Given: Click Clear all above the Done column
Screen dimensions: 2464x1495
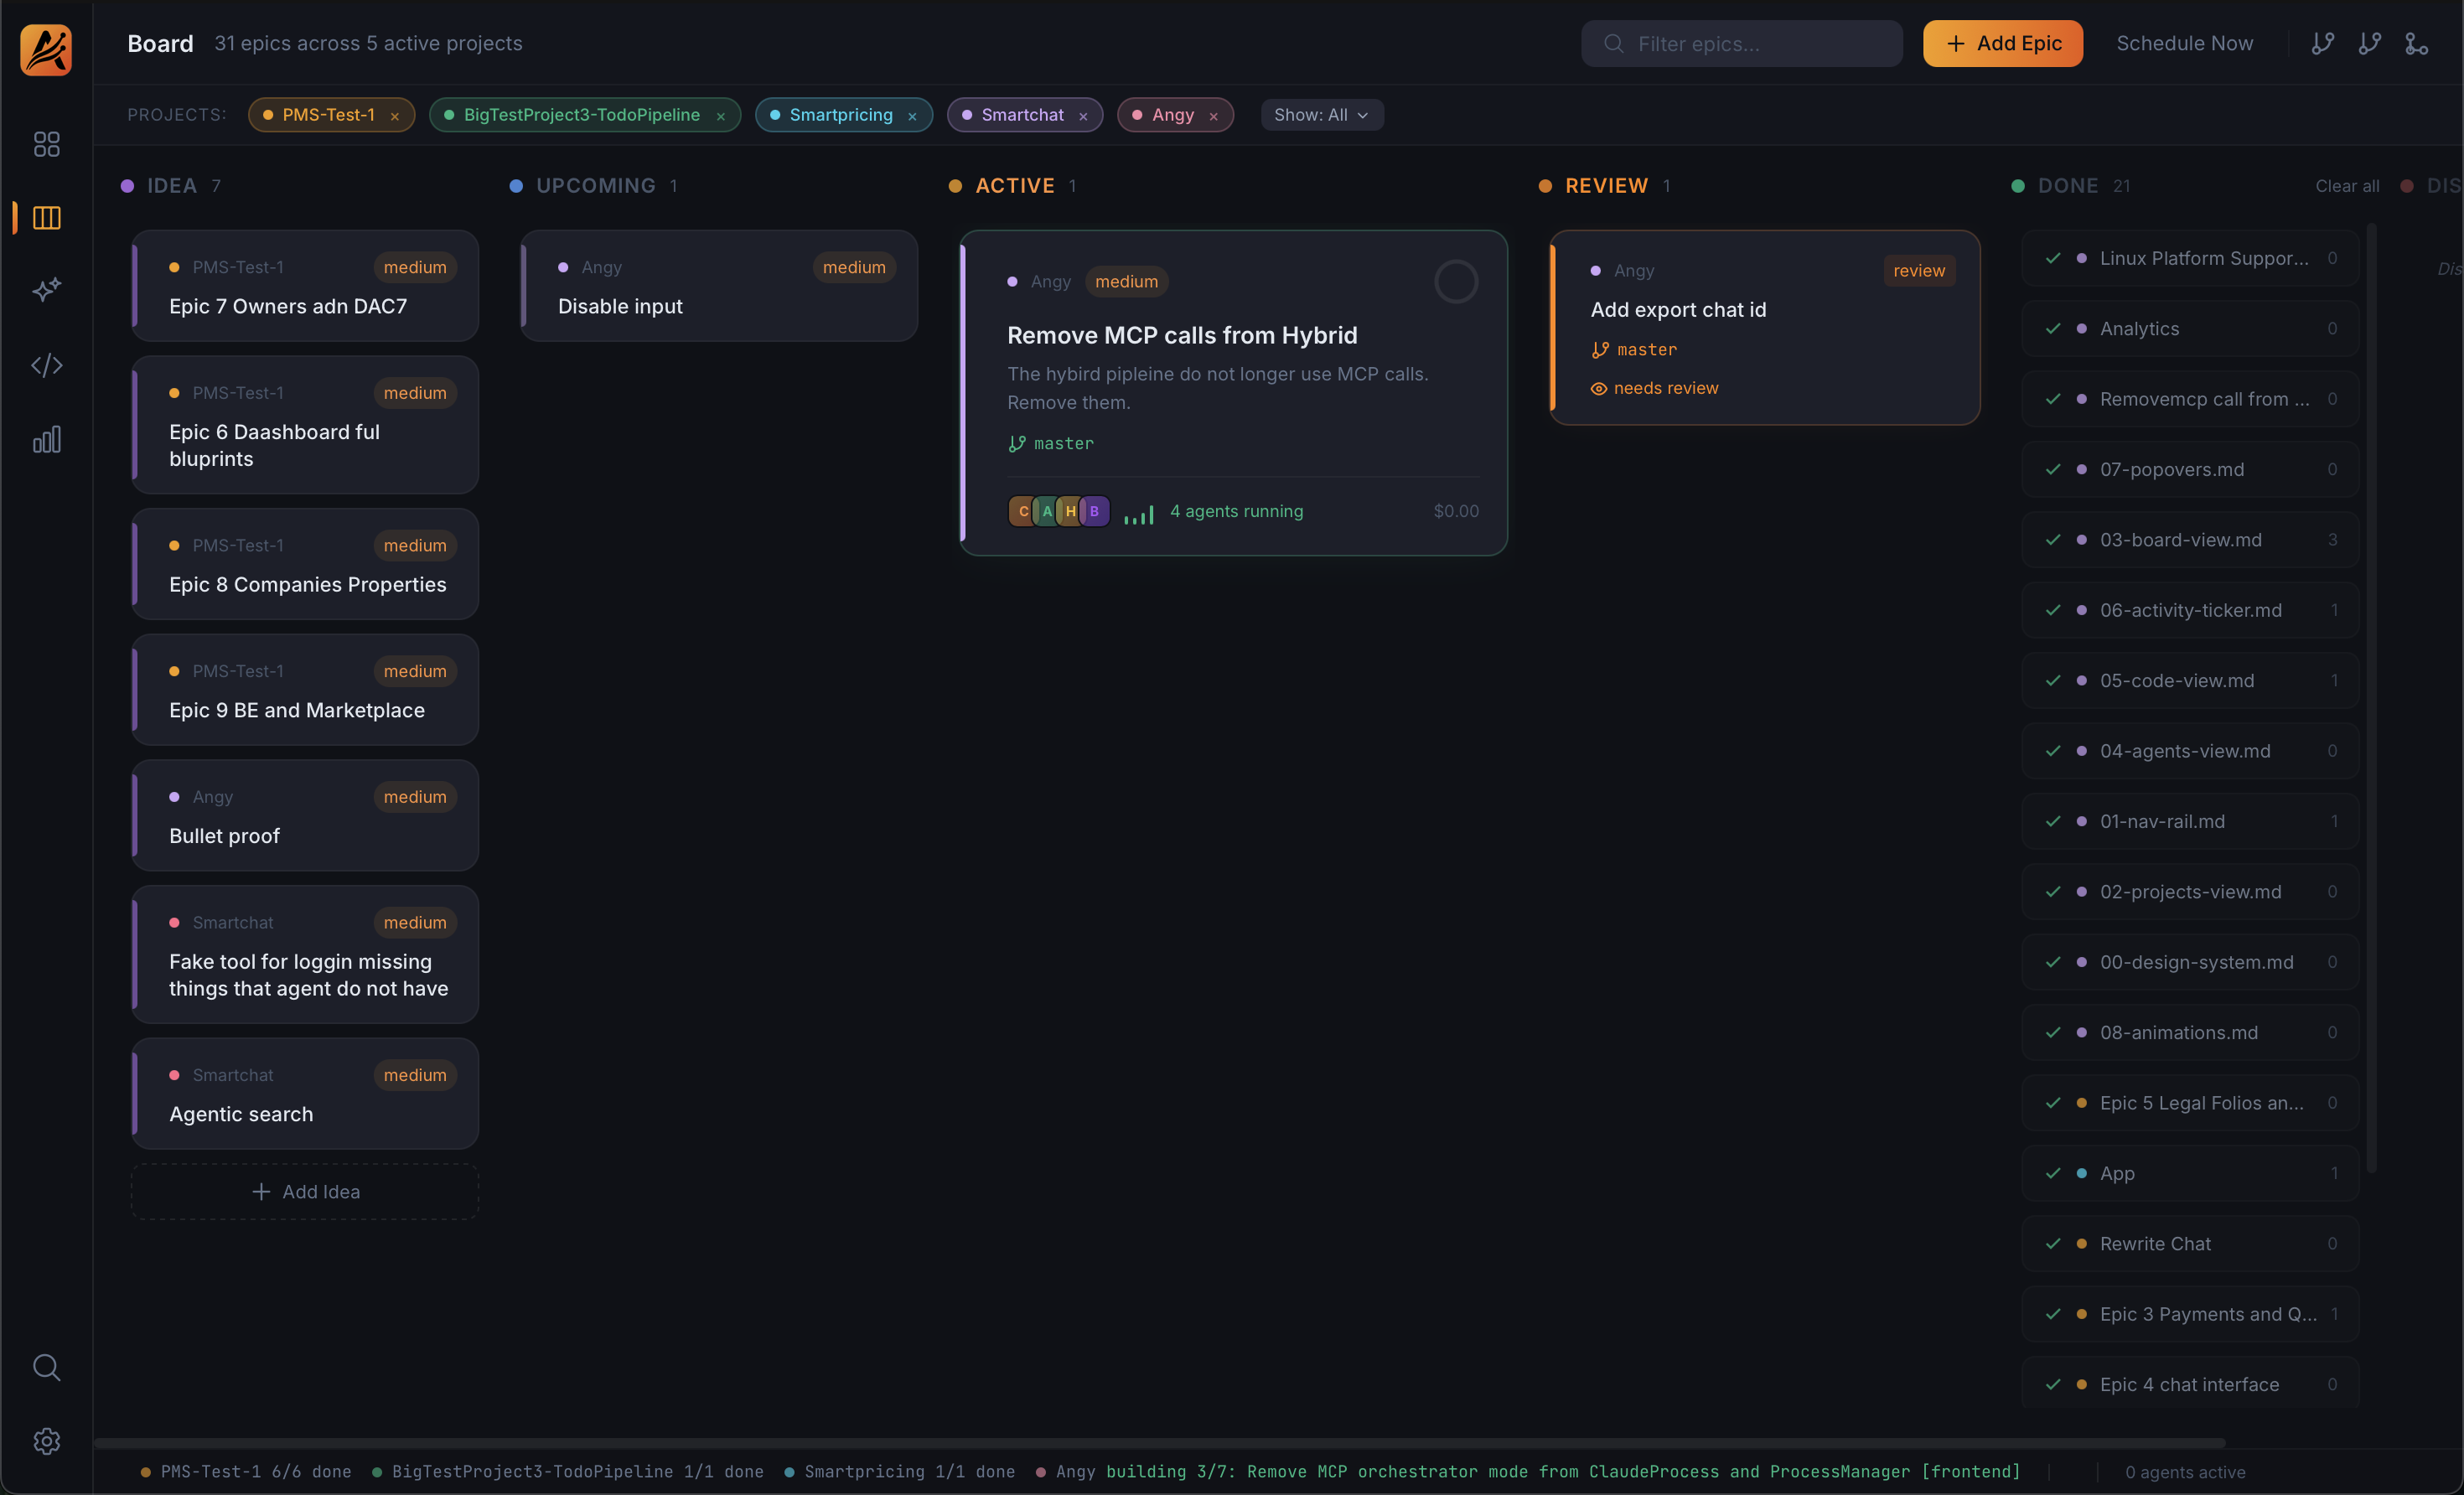Looking at the screenshot, I should tap(2347, 185).
